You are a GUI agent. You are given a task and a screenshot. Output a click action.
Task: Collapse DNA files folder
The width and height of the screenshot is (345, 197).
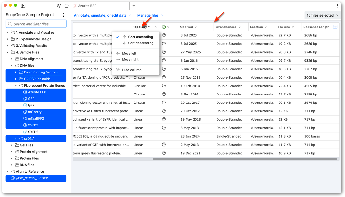tap(12, 65)
